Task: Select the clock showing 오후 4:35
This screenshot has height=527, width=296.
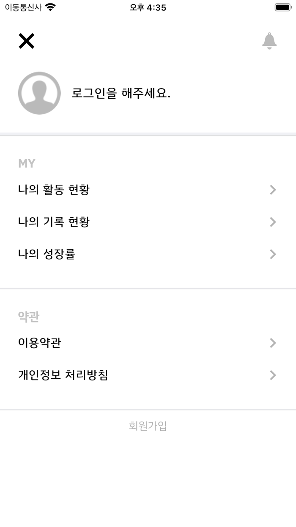Action: point(148,7)
